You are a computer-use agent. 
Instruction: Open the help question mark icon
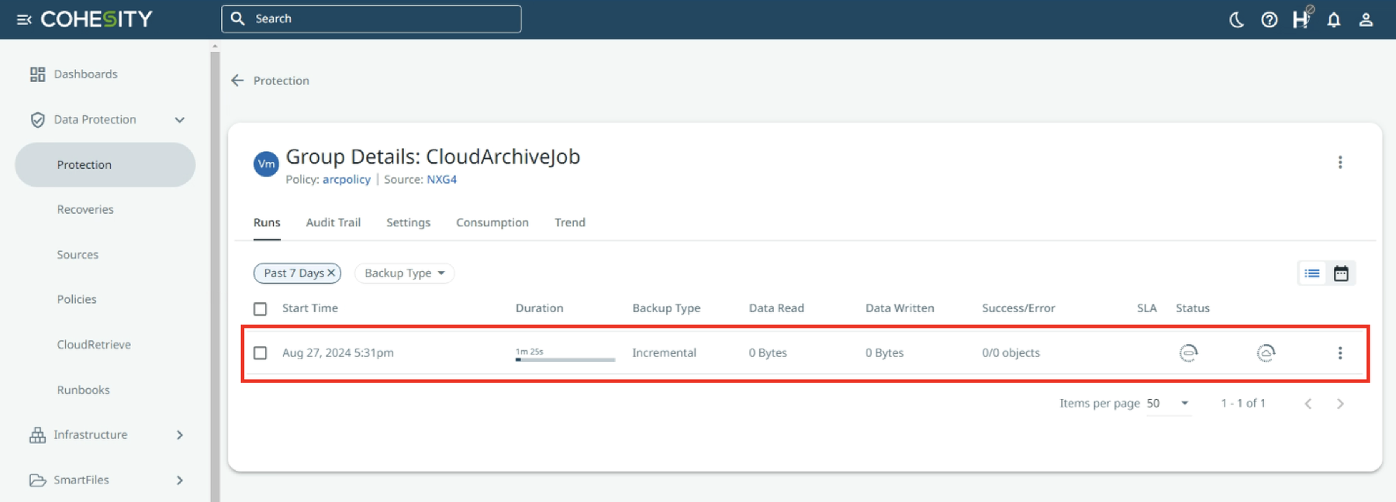pos(1269,19)
